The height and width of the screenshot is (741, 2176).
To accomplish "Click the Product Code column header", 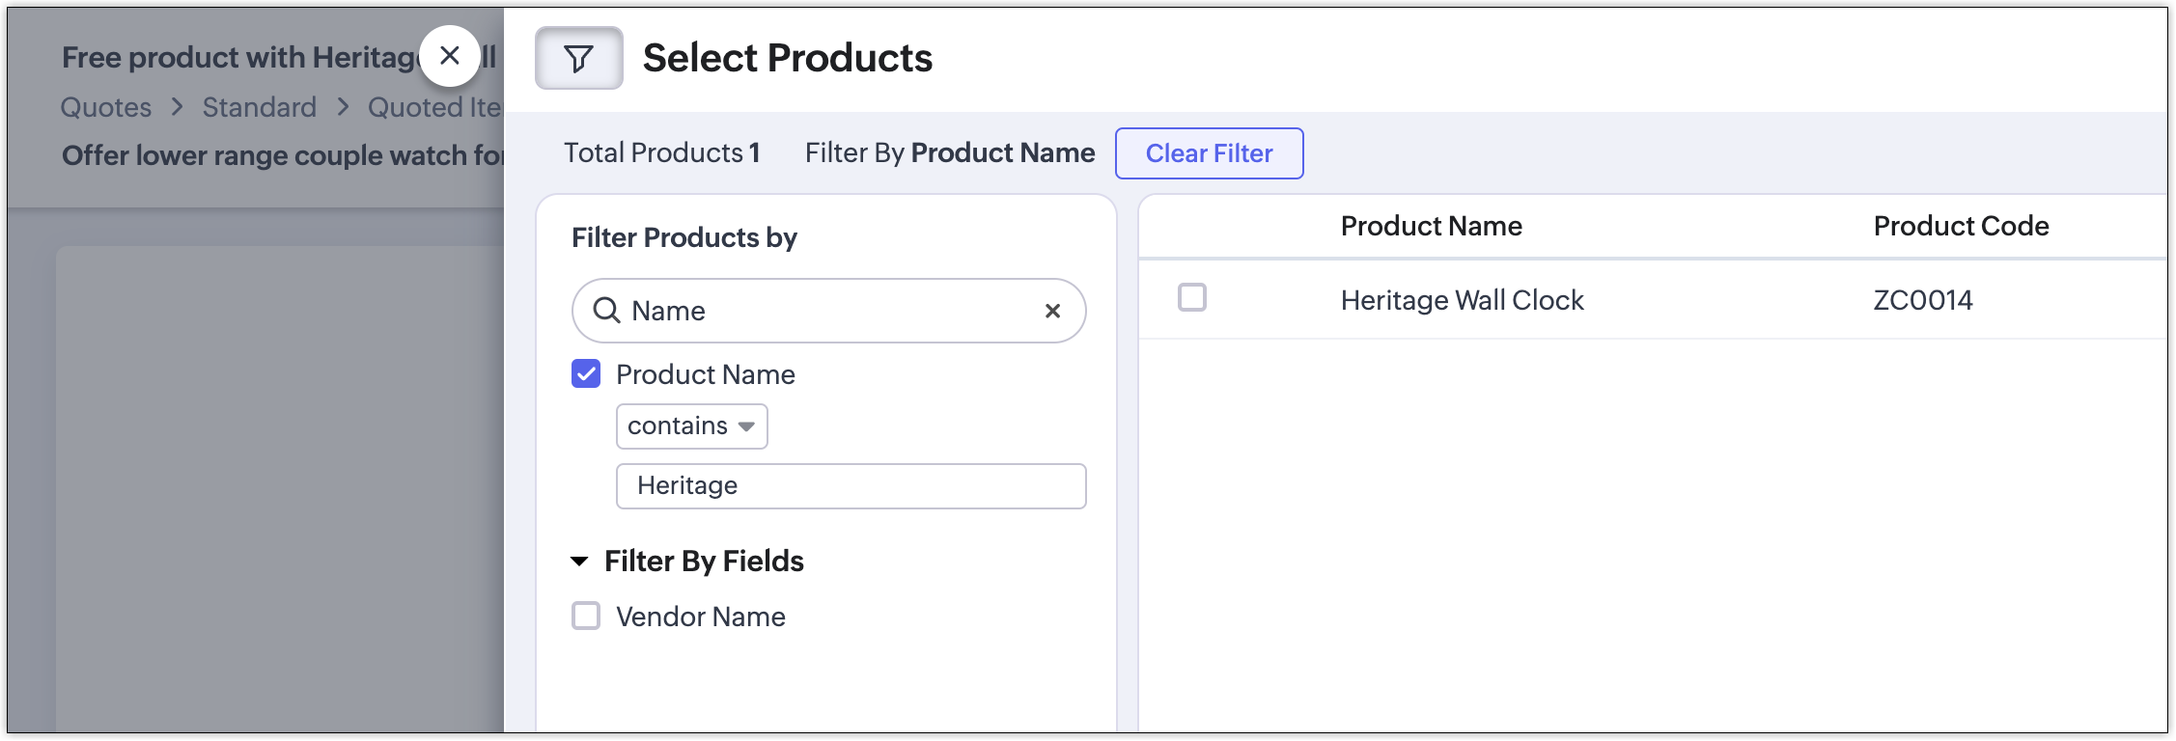I will coord(1961,226).
